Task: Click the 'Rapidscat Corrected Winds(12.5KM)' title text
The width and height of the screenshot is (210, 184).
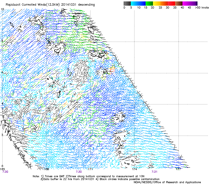Action: (x=33, y=5)
